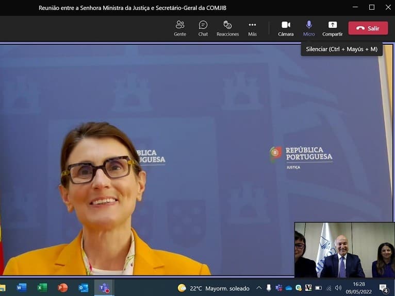
Task: Open the volume control in tray
Action: coord(338,288)
